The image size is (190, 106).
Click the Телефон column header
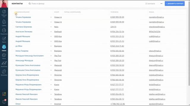114,12
